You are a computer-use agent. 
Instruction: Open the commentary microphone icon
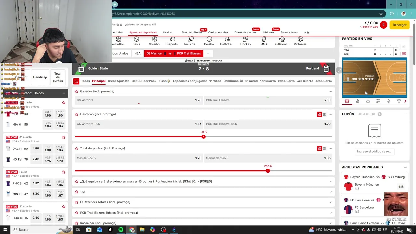click(x=389, y=101)
